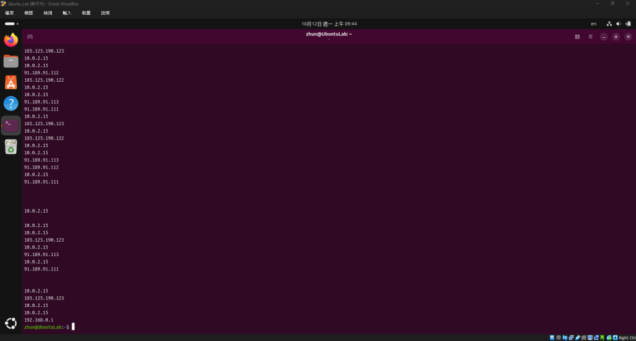Click the VirtualBox hard disk status icon
The height and width of the screenshot is (341, 636).
[552, 337]
